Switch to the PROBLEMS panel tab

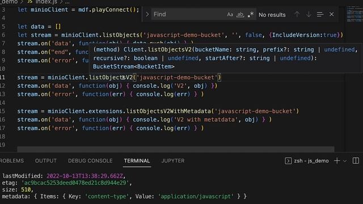coord(11,161)
